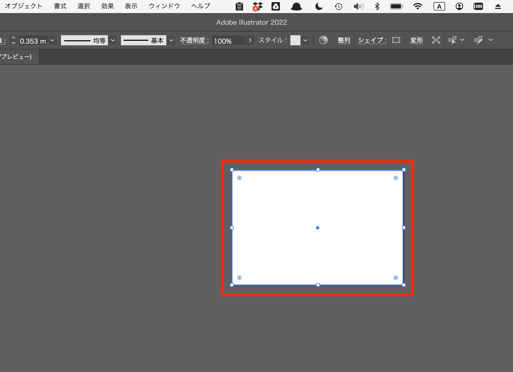Click the style swatch thumbnail
Viewport: 513px width, 372px height.
pos(295,40)
